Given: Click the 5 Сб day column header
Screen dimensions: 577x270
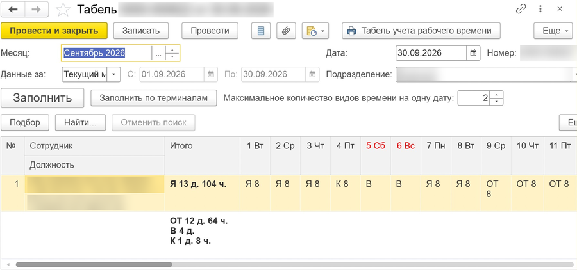Looking at the screenshot, I should [375, 155].
